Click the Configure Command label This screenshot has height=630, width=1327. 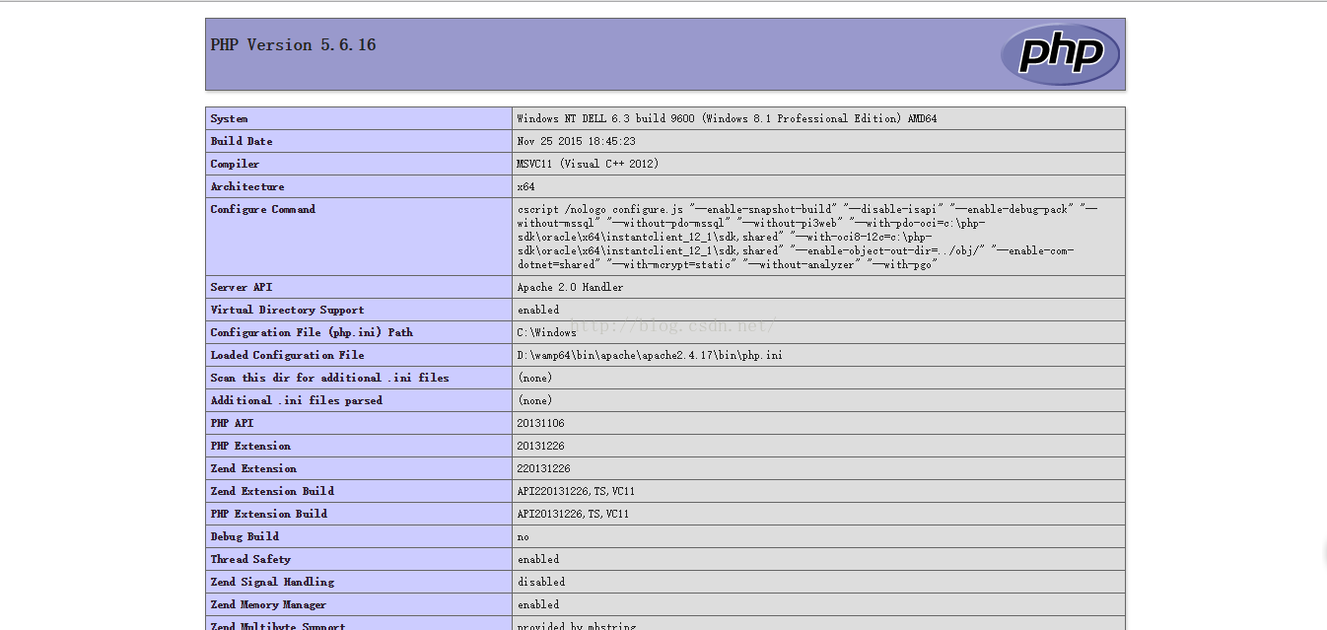(263, 209)
